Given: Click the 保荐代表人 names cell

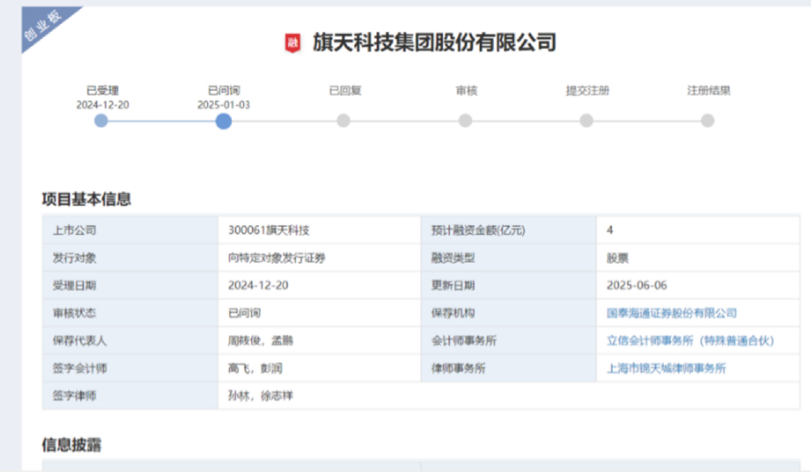Looking at the screenshot, I should point(319,341).
